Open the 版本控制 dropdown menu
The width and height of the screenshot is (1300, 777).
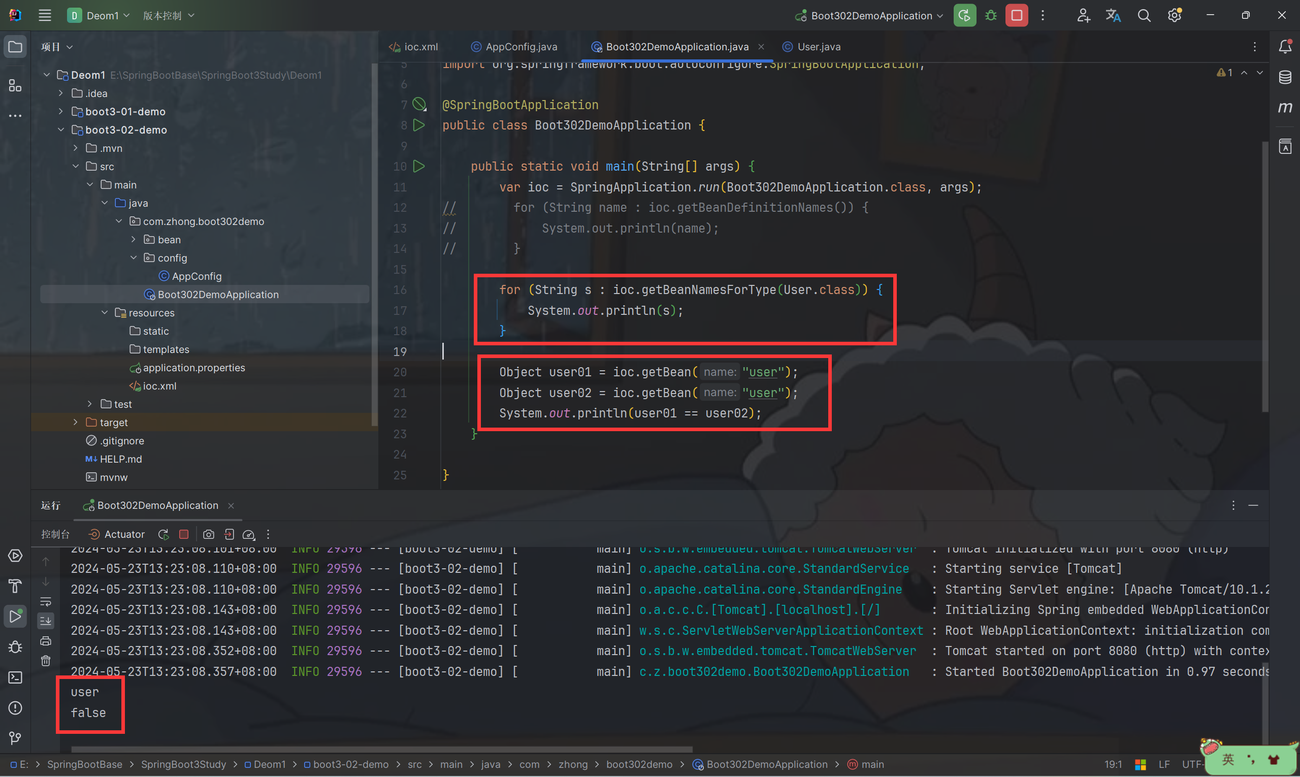[x=169, y=16]
